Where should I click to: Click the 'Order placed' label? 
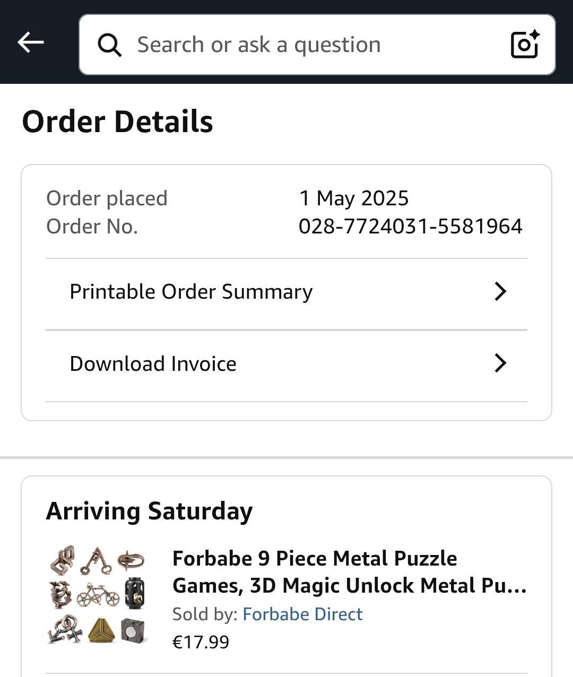pos(107,198)
